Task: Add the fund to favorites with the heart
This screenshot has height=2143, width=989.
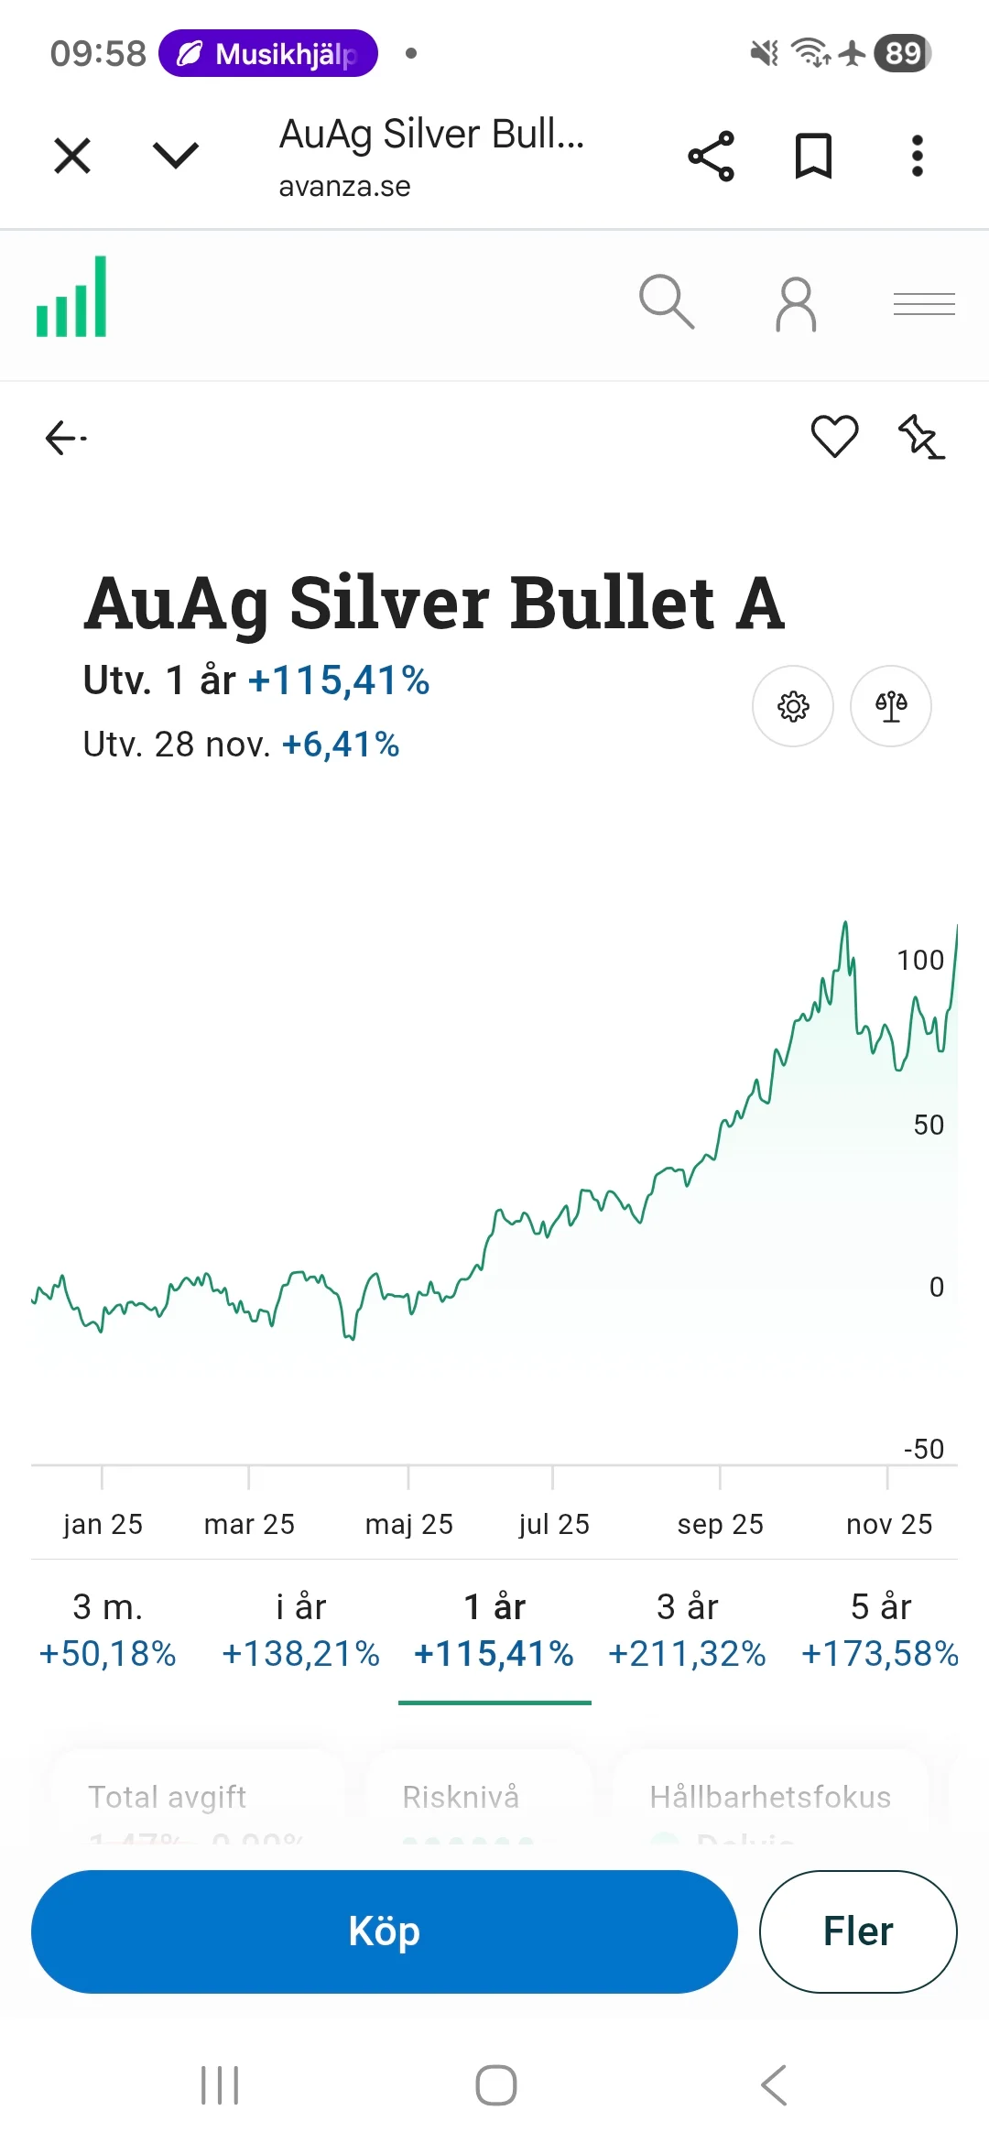Action: pyautogui.click(x=834, y=436)
